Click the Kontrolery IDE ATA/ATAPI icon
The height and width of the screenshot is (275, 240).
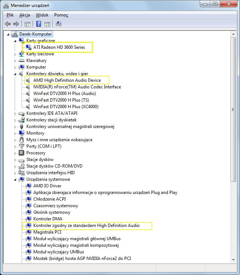(22, 113)
